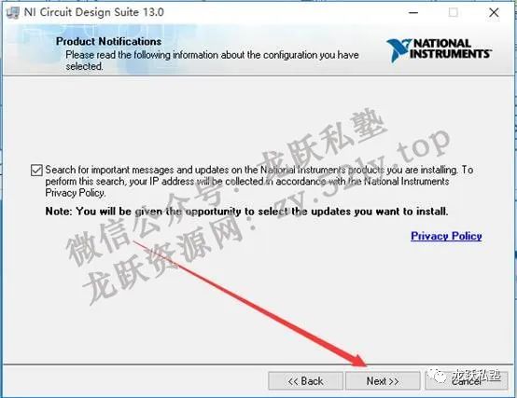The image size is (517, 398).
Task: Click the 'NI Circuit Design Suite 13.0' title text
Action: pos(93,12)
